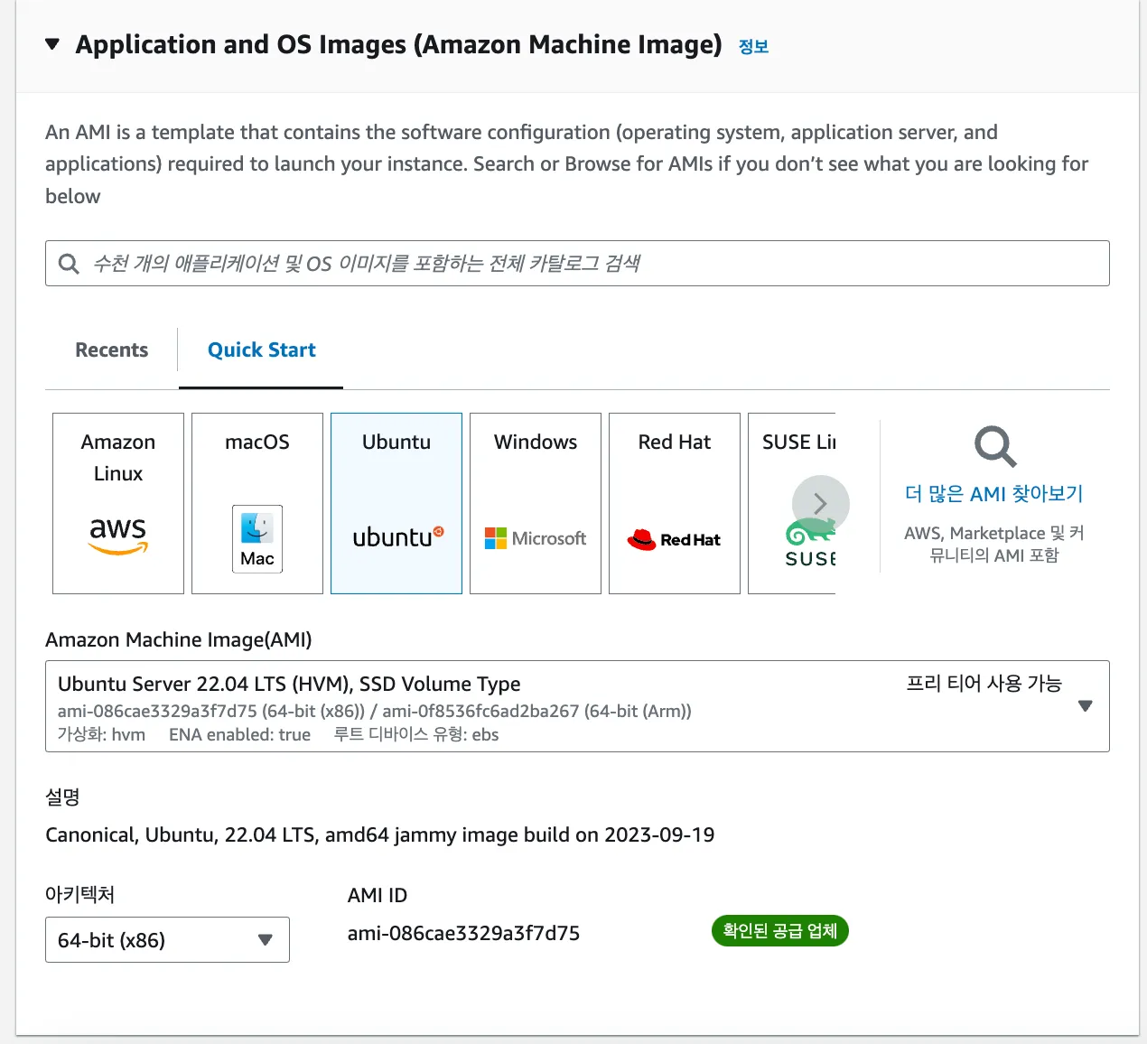Switch to the Recents tab
1147x1044 pixels.
pos(111,350)
